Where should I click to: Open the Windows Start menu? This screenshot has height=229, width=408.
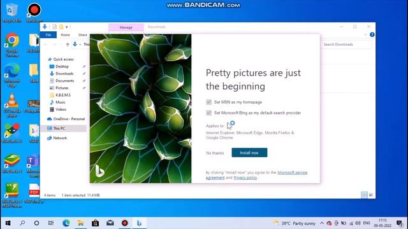[x=8, y=223]
